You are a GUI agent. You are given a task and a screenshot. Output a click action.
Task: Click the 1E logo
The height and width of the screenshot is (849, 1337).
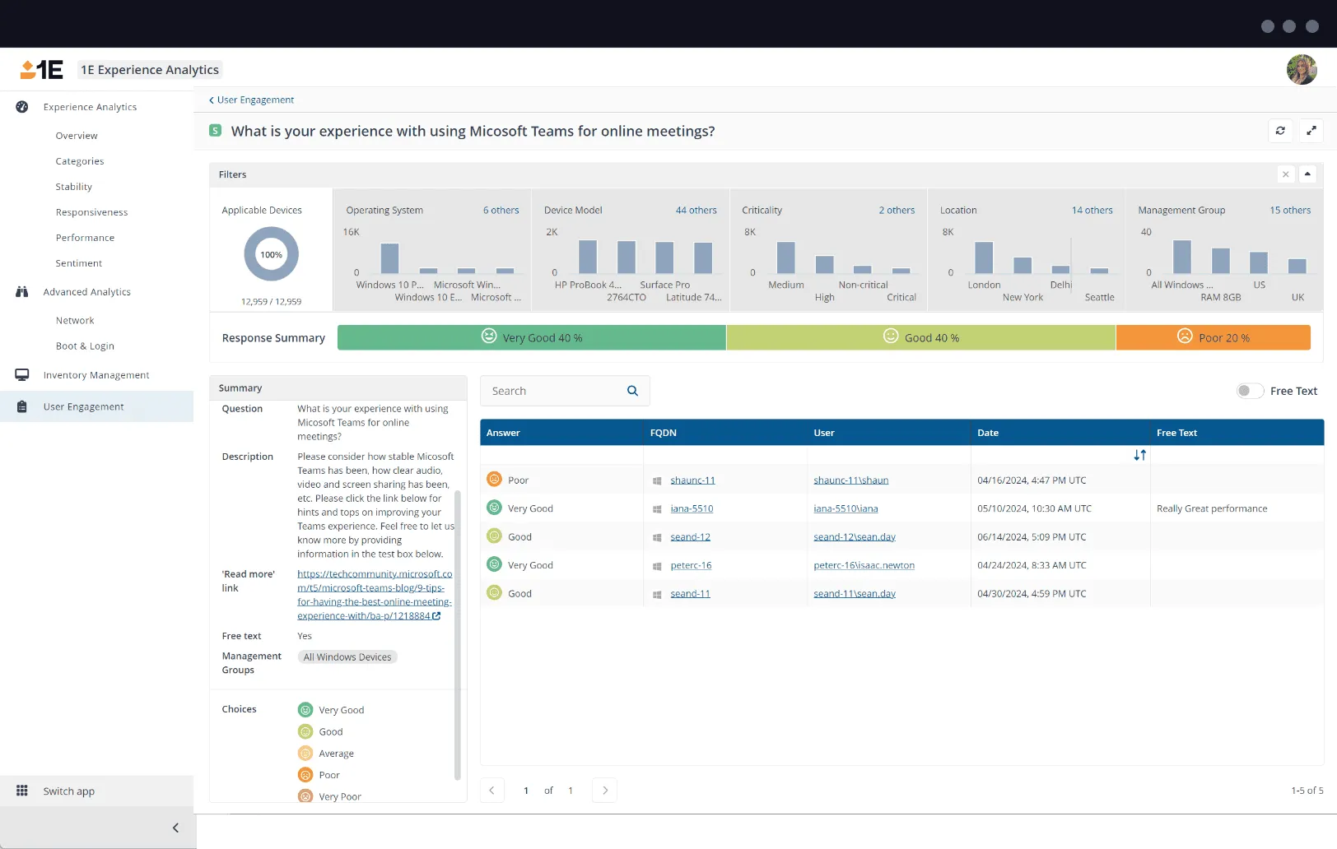[x=42, y=70]
